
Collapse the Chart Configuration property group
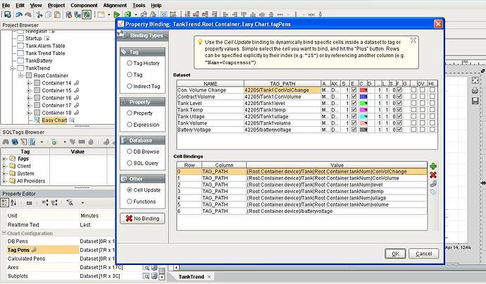click(x=4, y=233)
